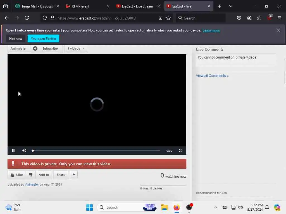Open the Windows Start menu
This screenshot has height=214, width=286.
coord(89,207)
